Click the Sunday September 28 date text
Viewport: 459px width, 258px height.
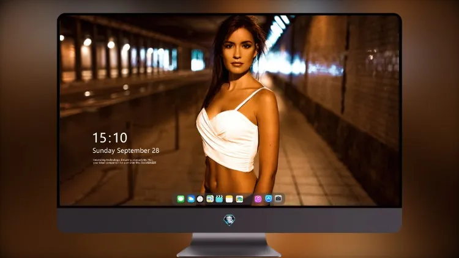(x=126, y=150)
